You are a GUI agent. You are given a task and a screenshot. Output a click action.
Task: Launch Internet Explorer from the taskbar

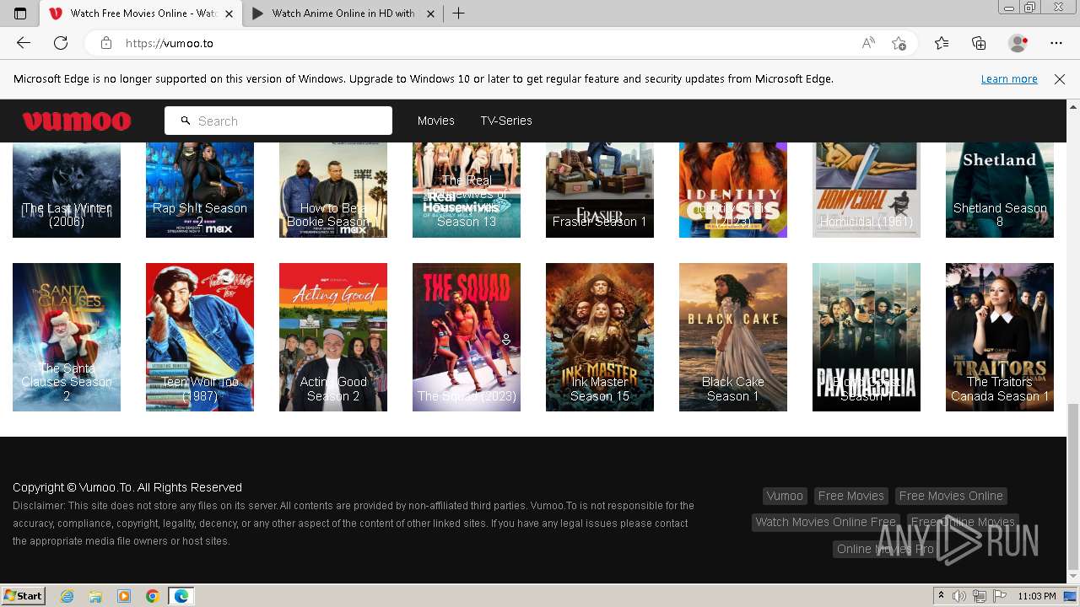pyautogui.click(x=67, y=596)
